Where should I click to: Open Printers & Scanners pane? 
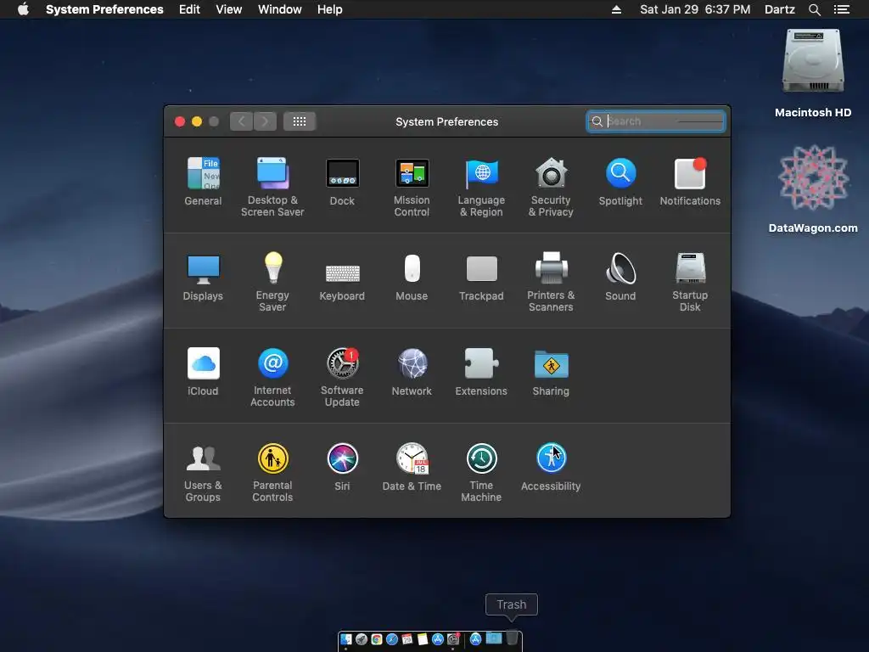[x=551, y=282]
